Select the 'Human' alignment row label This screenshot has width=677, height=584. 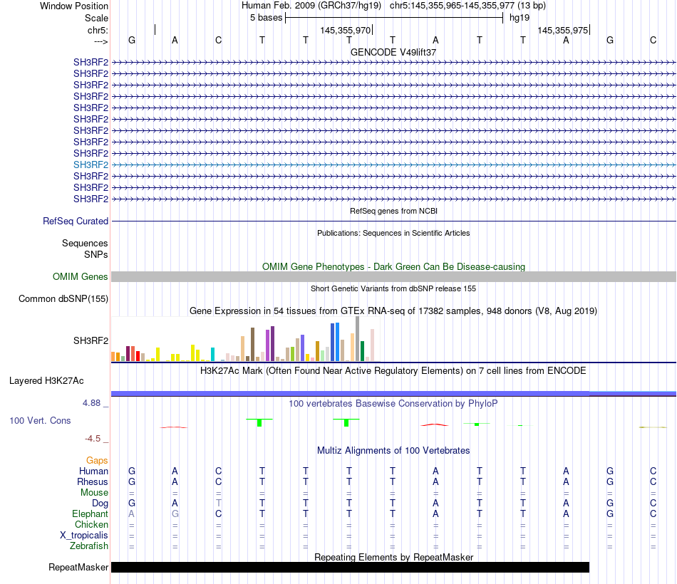(93, 471)
